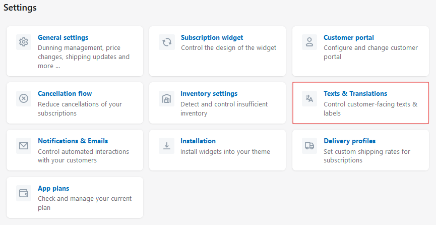Screen dimensions: 436x225
Task: Click the Delivery profiles truck icon
Action: 309,146
